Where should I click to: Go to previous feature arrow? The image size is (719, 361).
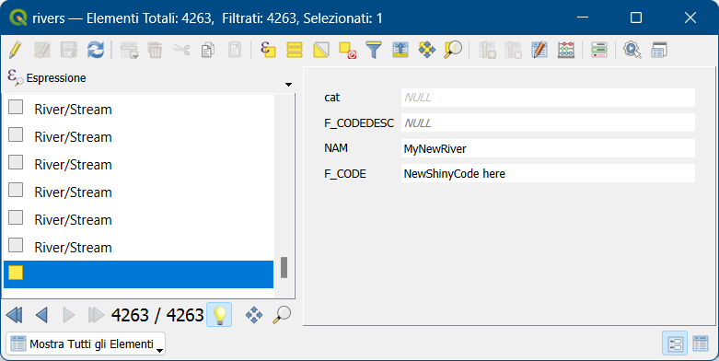pos(41,315)
